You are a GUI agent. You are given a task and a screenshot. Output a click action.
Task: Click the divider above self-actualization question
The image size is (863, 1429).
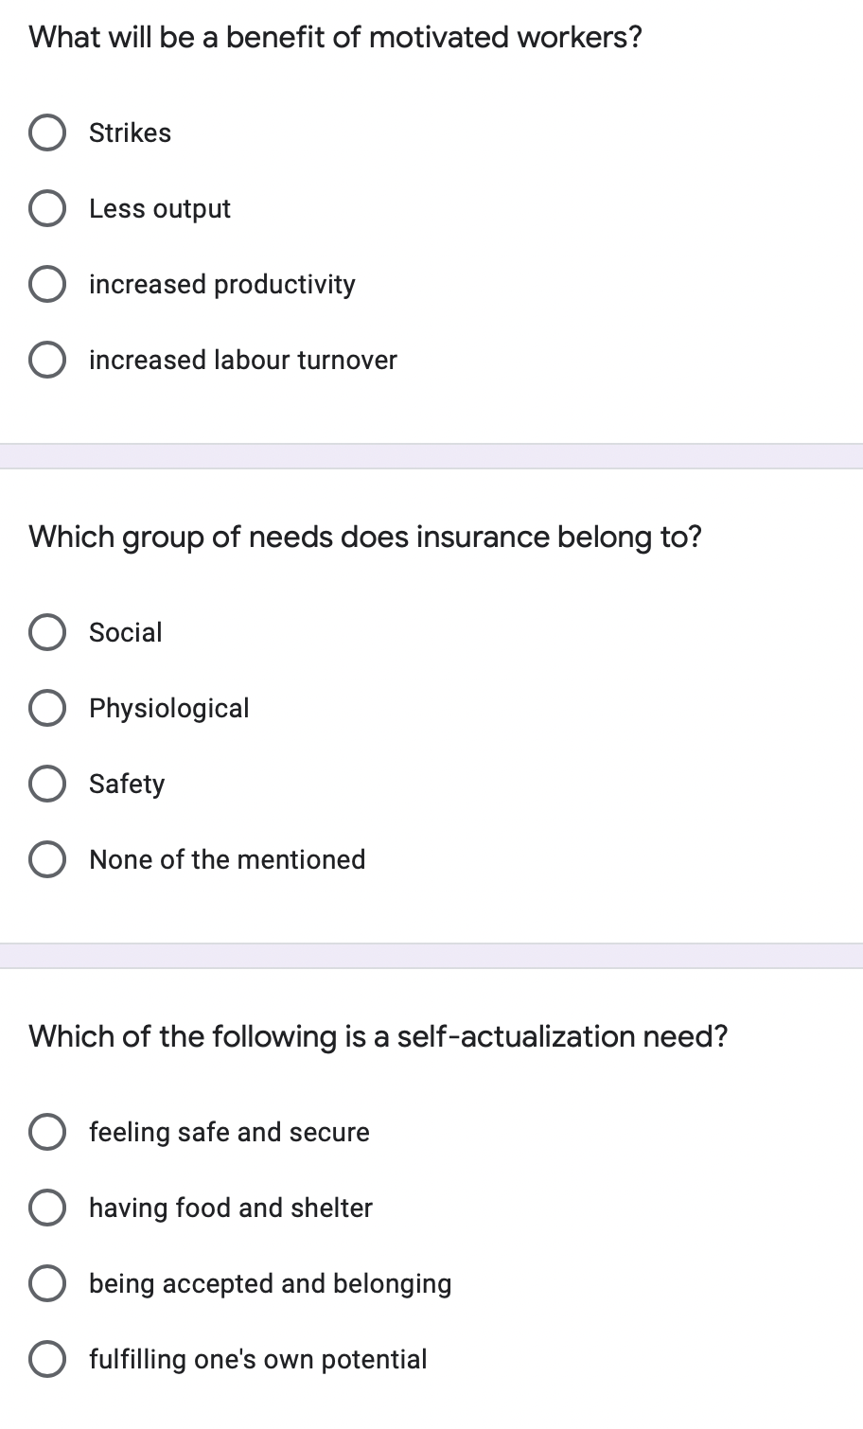(431, 956)
